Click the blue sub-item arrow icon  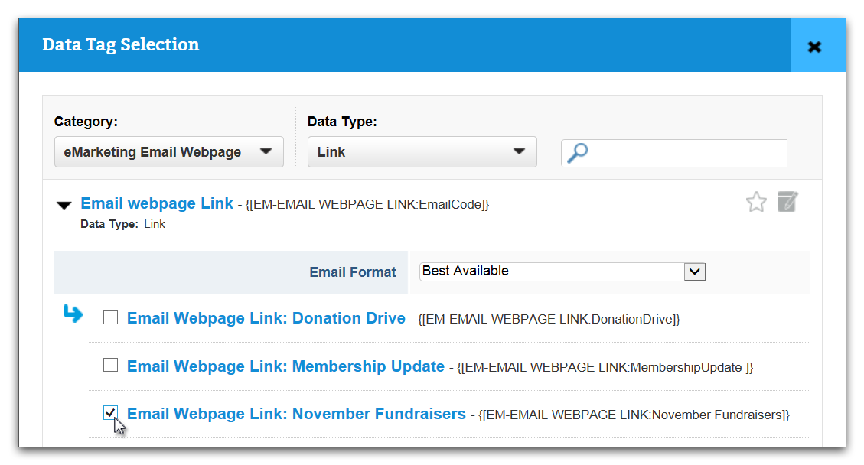pyautogui.click(x=73, y=314)
